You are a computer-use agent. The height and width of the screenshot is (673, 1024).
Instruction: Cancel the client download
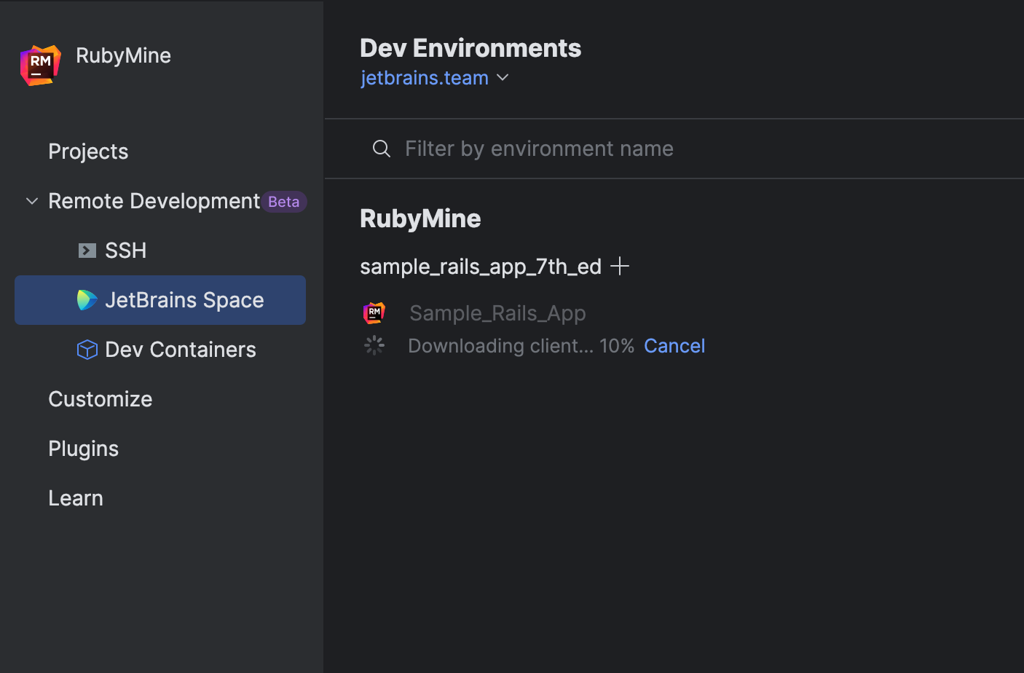click(x=674, y=345)
